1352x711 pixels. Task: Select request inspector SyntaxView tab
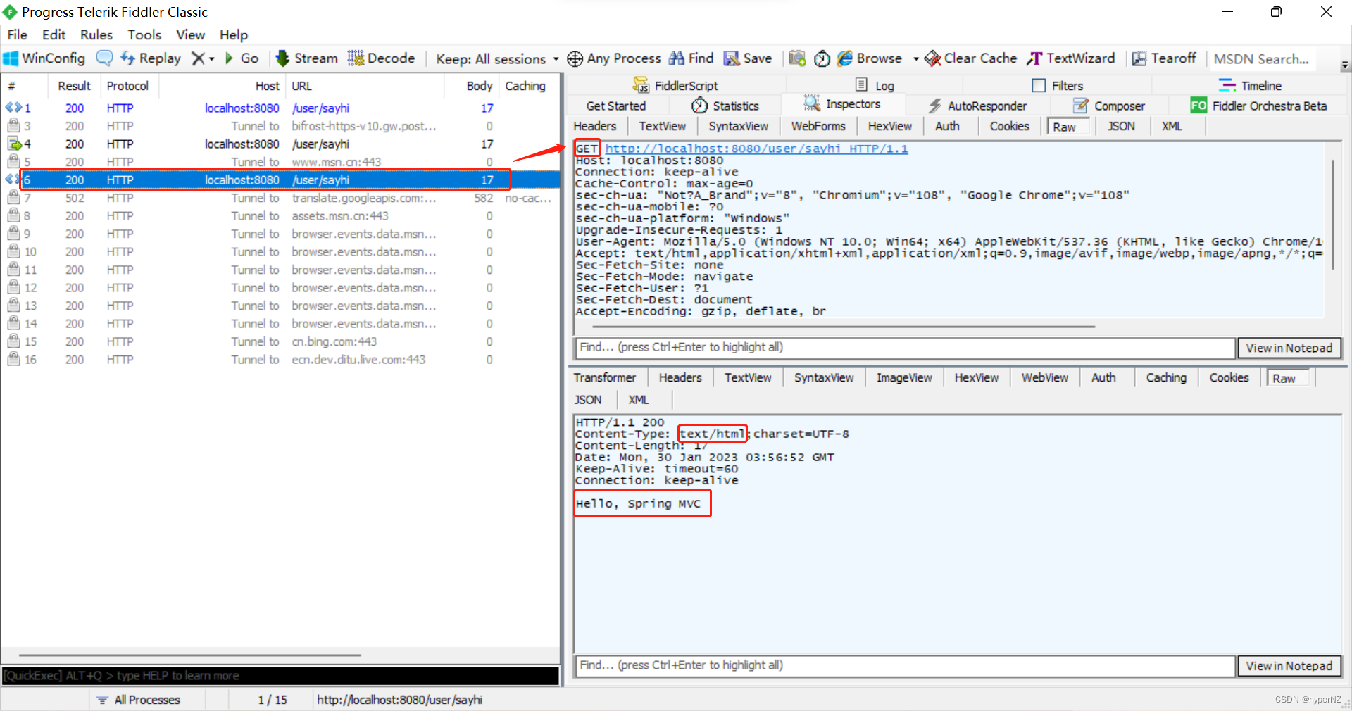(739, 126)
